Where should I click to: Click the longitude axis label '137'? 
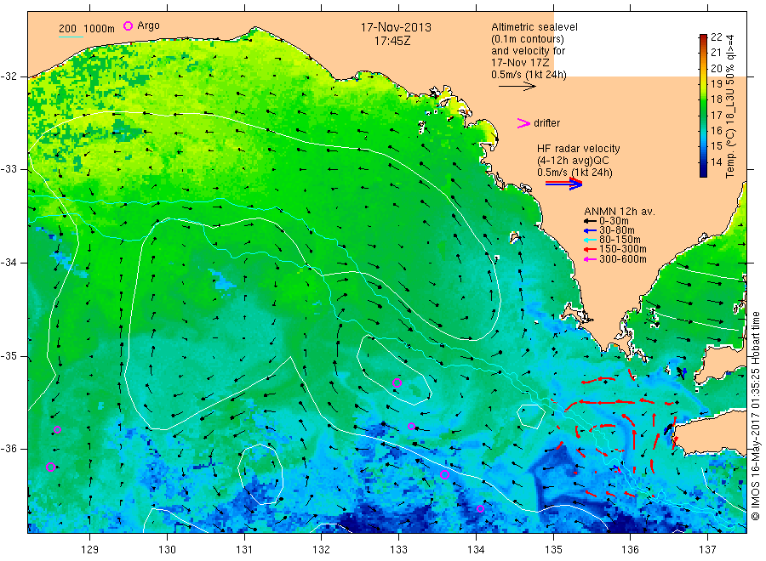pyautogui.click(x=707, y=550)
